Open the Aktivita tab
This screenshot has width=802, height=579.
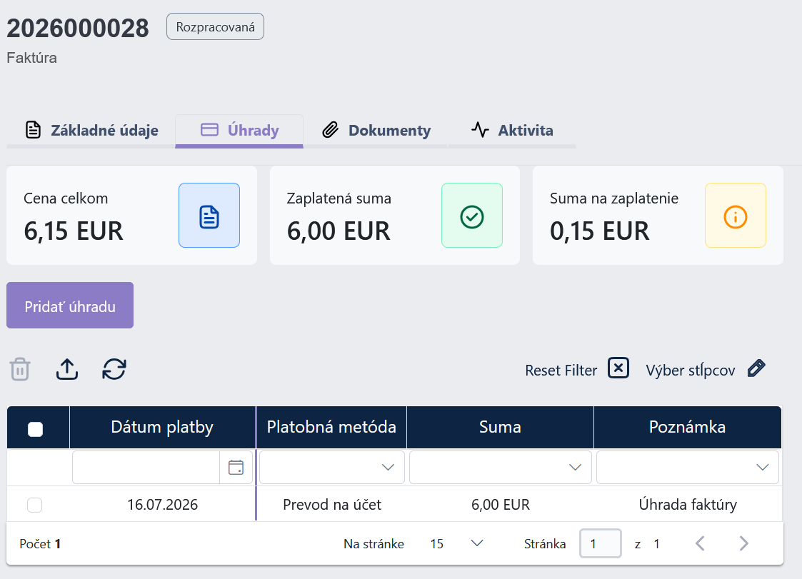[x=512, y=131]
